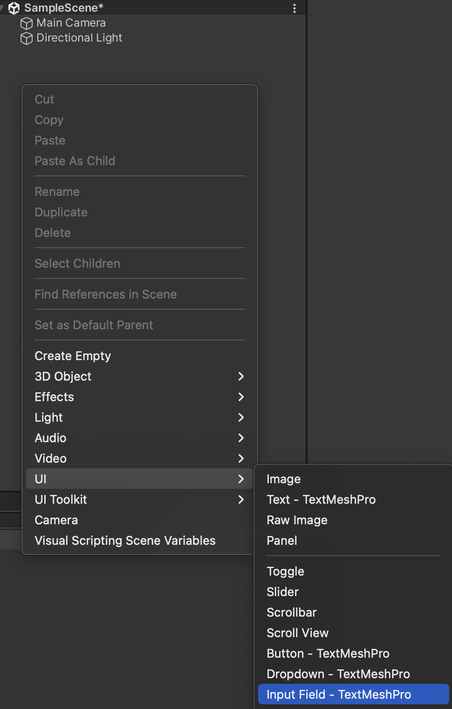This screenshot has height=709, width=452.
Task: Select Dropdown - TextMeshPro menu entry
Action: [338, 674]
